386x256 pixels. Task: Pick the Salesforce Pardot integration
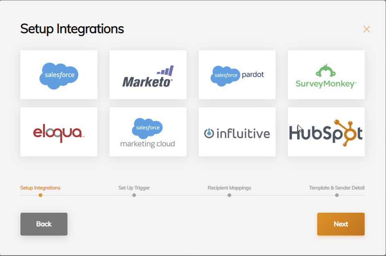coord(237,75)
